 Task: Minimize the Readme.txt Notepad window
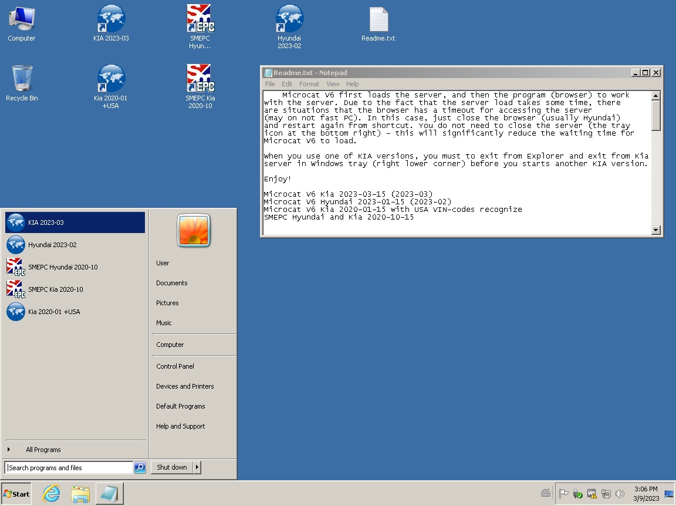[x=635, y=72]
